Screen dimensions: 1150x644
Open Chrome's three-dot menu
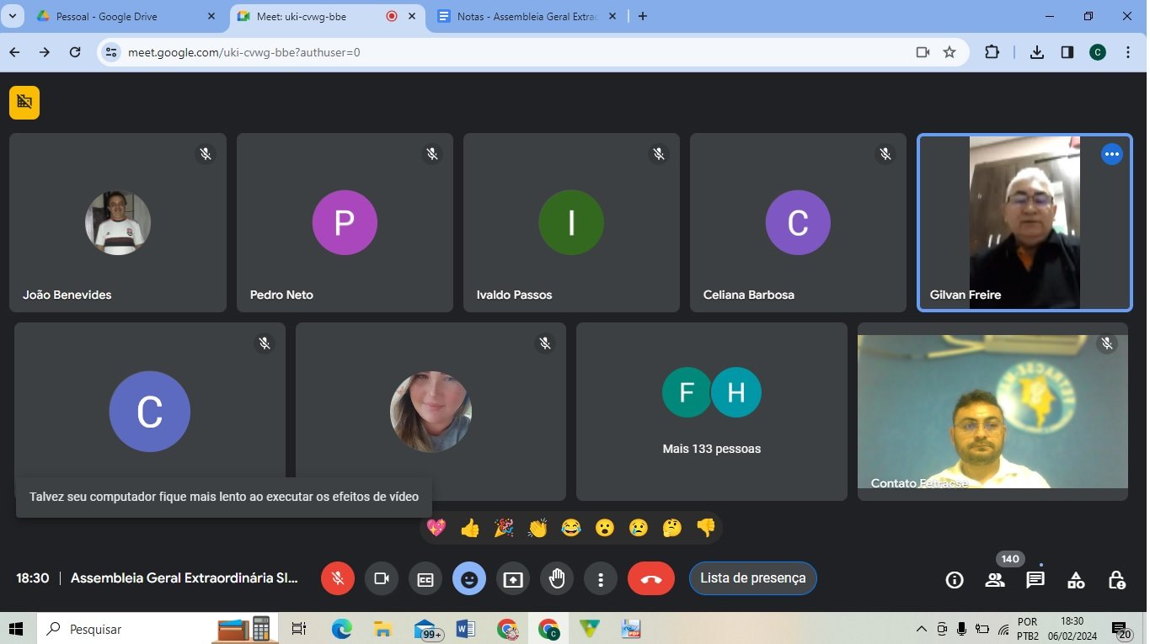coord(1128,52)
